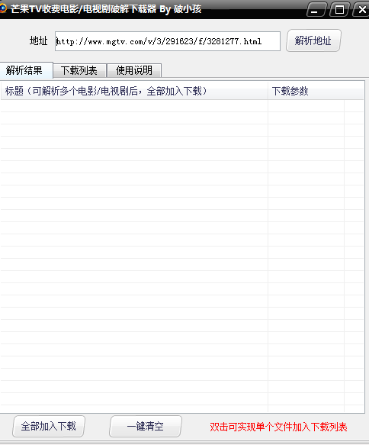Switch to the 解析结果 tab
The image size is (369, 445).
[25, 70]
